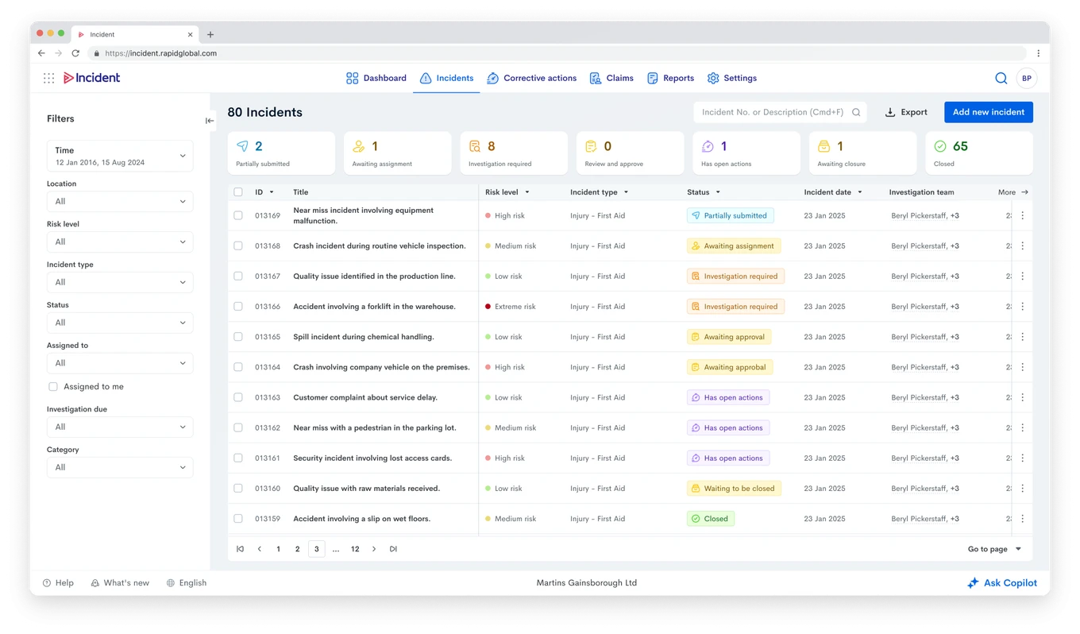This screenshot has height=634, width=1080.
Task: Open row menu for incident 013166
Action: [1022, 307]
